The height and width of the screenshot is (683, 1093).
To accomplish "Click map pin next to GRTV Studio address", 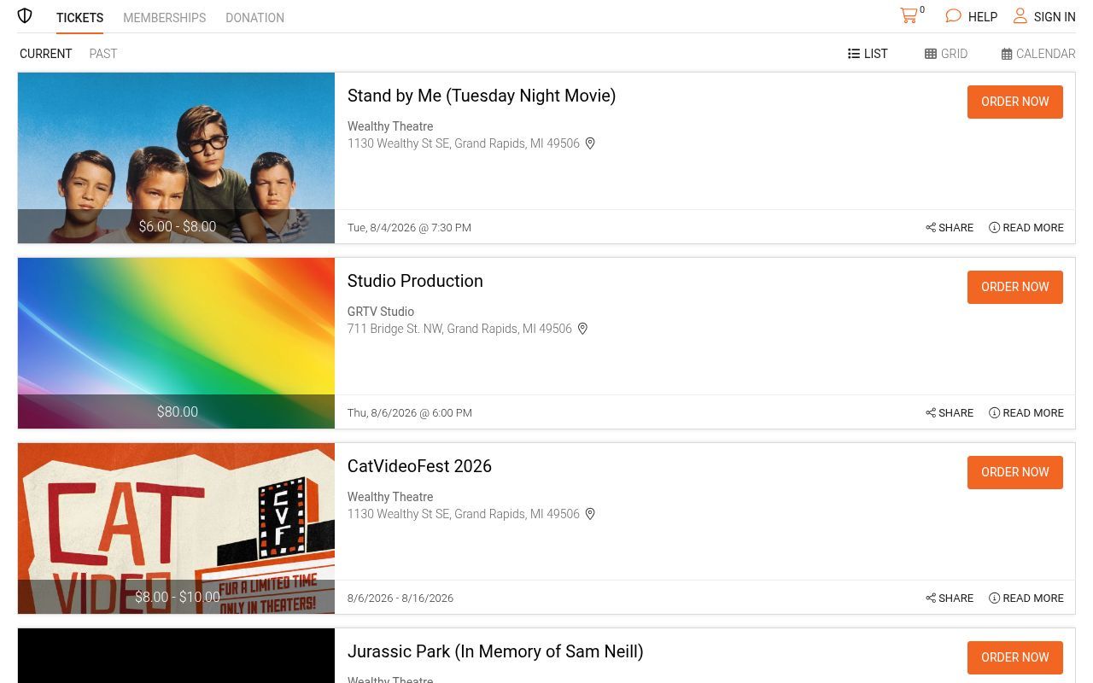I will point(582,329).
